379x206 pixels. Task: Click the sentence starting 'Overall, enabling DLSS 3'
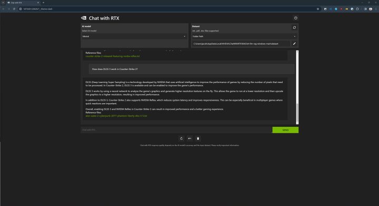click(x=155, y=109)
